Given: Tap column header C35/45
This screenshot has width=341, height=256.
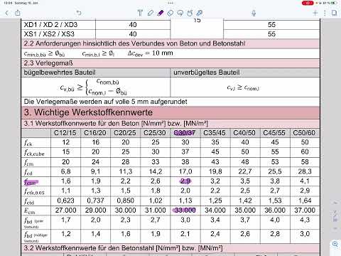Looking at the screenshot, I should coord(215,133).
